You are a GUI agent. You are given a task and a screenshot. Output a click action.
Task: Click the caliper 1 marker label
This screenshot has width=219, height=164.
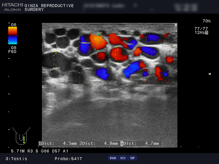click(118, 49)
